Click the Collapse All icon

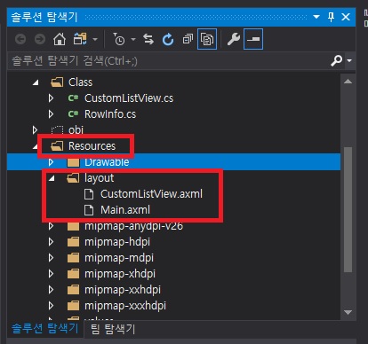(x=188, y=39)
